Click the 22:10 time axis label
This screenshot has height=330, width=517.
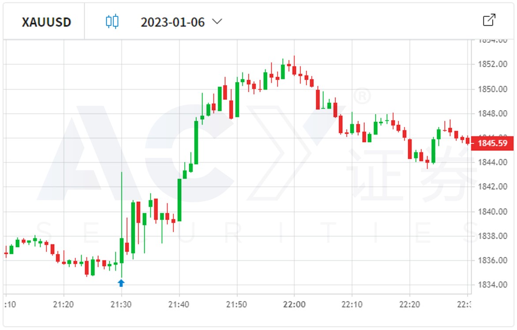[352, 305]
